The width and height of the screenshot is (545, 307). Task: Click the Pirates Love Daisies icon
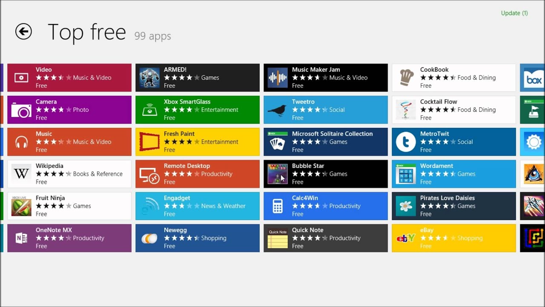pyautogui.click(x=406, y=206)
